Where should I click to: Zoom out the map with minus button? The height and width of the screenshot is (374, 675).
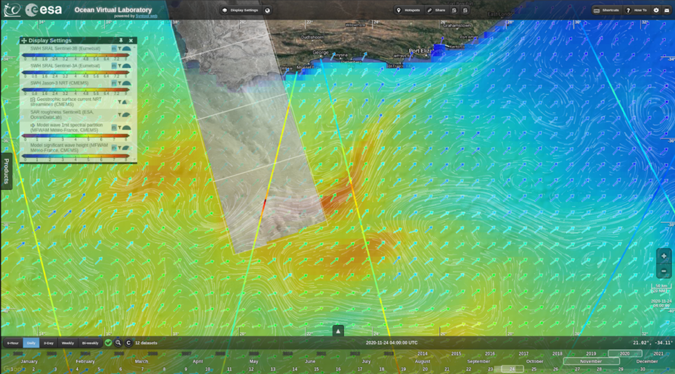tap(663, 271)
